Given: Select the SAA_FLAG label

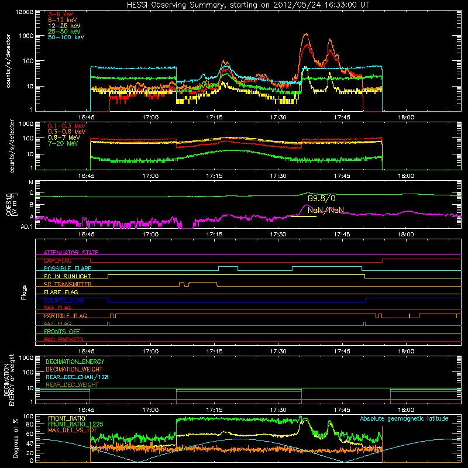Looking at the screenshot, I should point(57,308).
